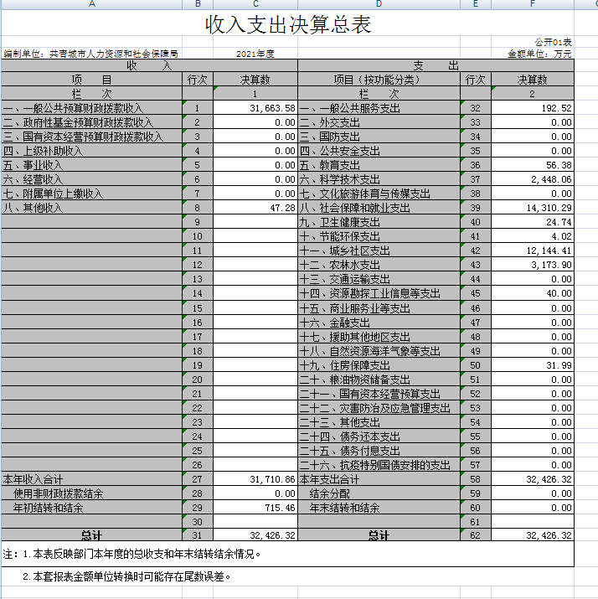This screenshot has width=598, height=599.
Task: Click the 其他收入 amount cell 47.28
Action: [x=255, y=208]
